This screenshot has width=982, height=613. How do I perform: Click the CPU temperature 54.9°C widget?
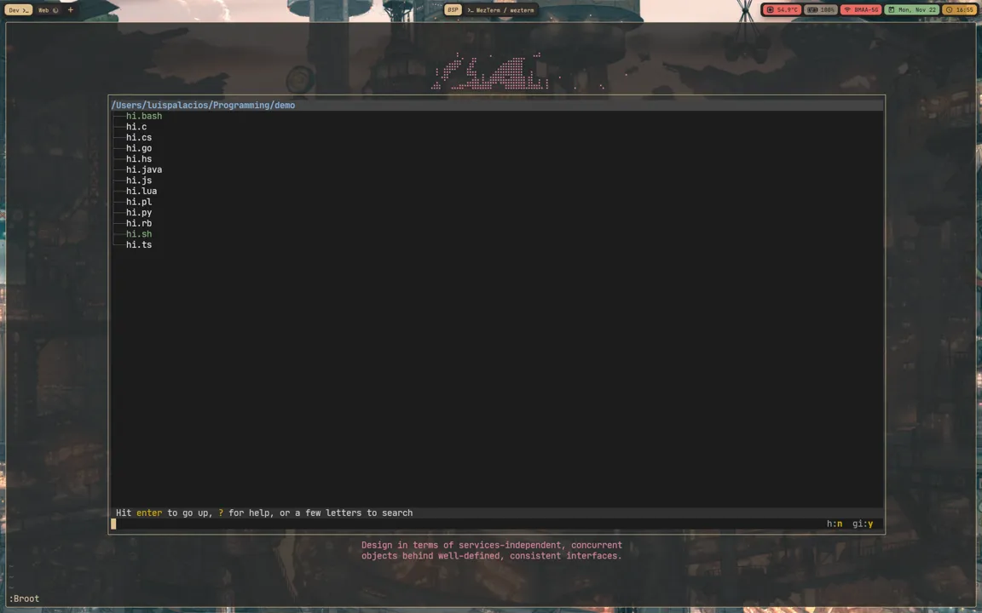click(x=782, y=10)
